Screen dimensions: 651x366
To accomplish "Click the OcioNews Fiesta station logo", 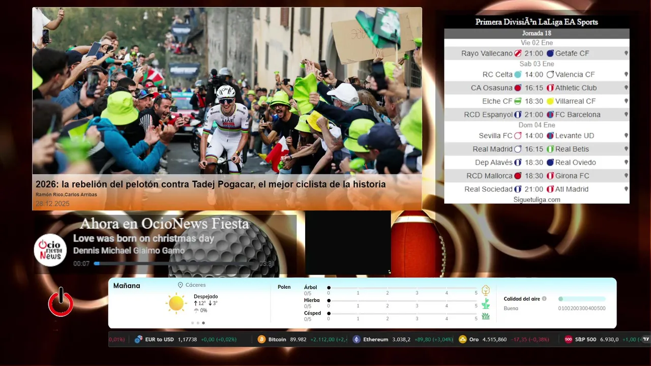I will (50, 250).
